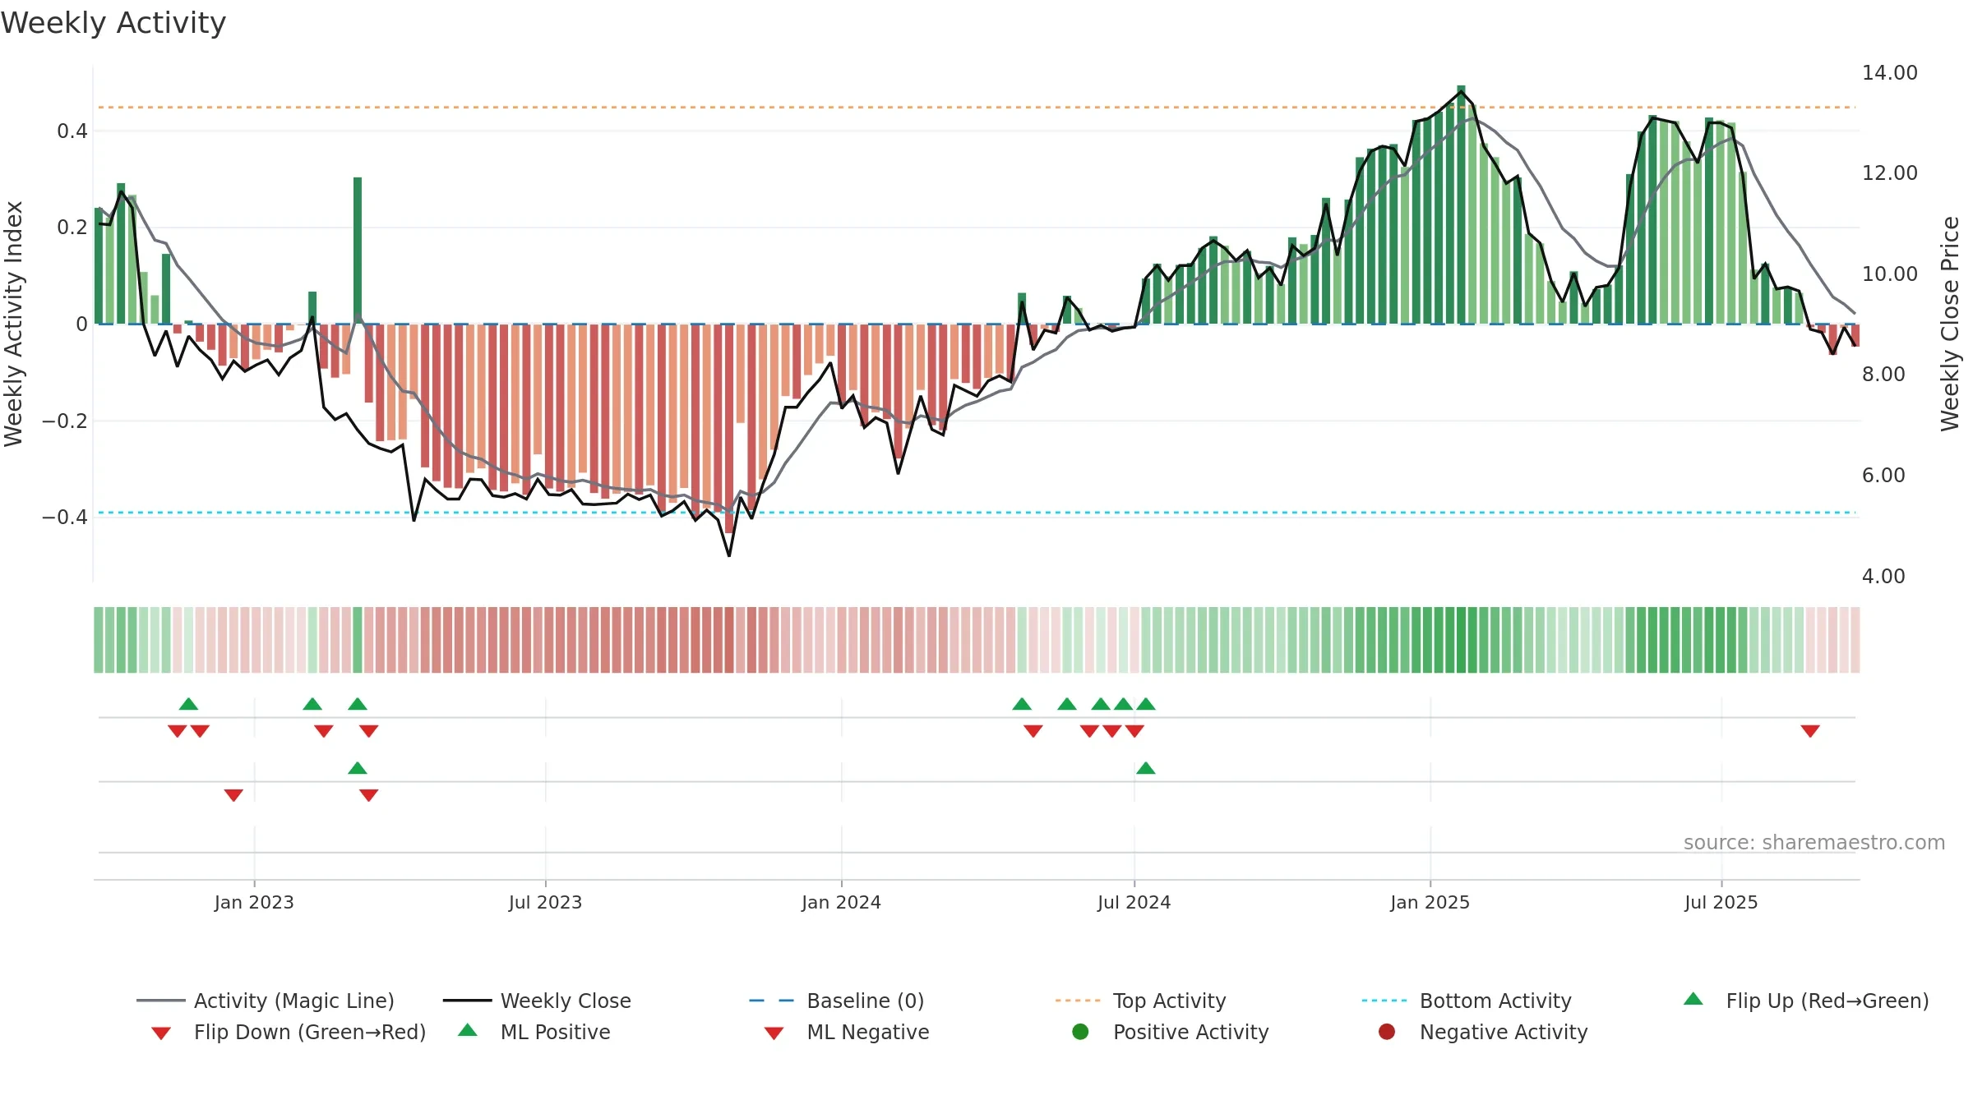Image resolution: width=1973 pixels, height=1109 pixels.
Task: Toggle the Top Activity legend entry
Action: pyautogui.click(x=1140, y=1001)
